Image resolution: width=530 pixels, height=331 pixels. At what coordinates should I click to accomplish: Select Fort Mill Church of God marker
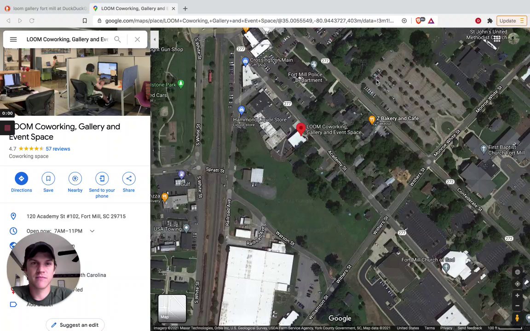pos(446,268)
